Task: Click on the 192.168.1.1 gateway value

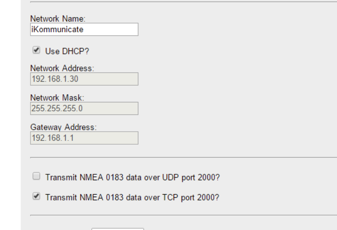Action: point(53,138)
